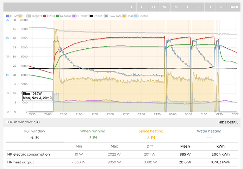Zoom in with the plus button

(x=187, y=7)
